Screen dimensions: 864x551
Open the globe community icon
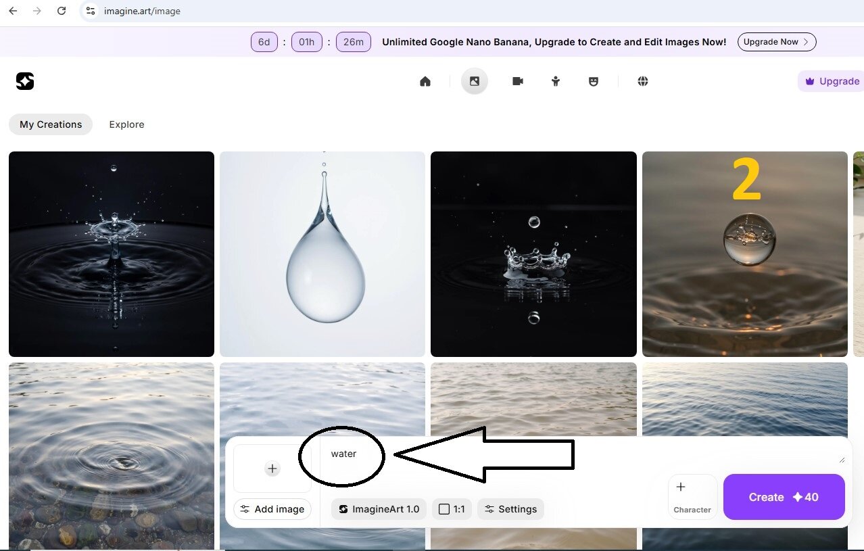tap(643, 81)
